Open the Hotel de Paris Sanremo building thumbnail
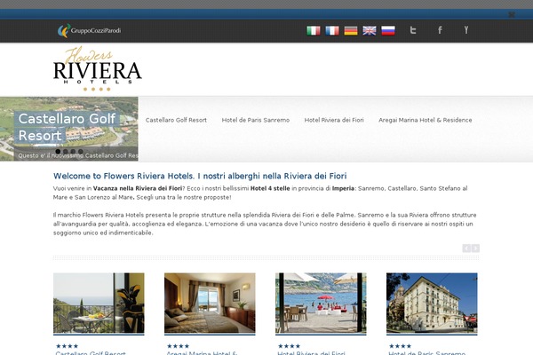Image resolution: width=533 pixels, height=355 pixels. coord(432,303)
